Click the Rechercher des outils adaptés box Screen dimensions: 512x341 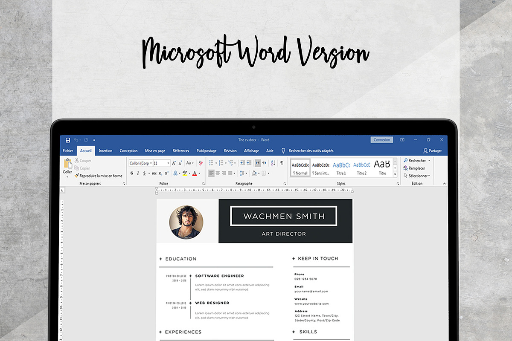(x=311, y=150)
